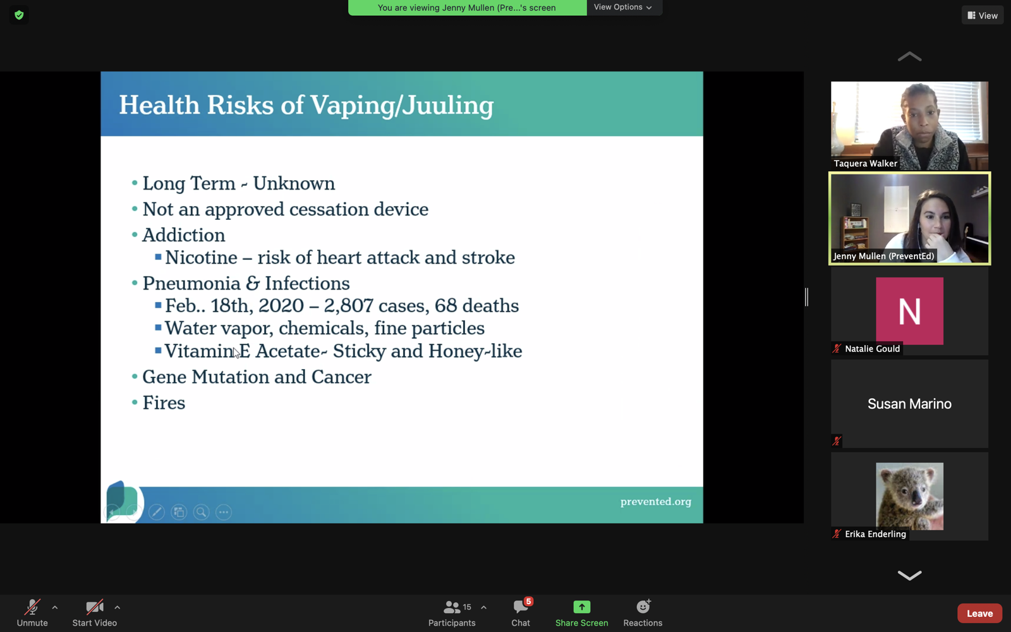Check the green encryption shield icon

pos(19,15)
